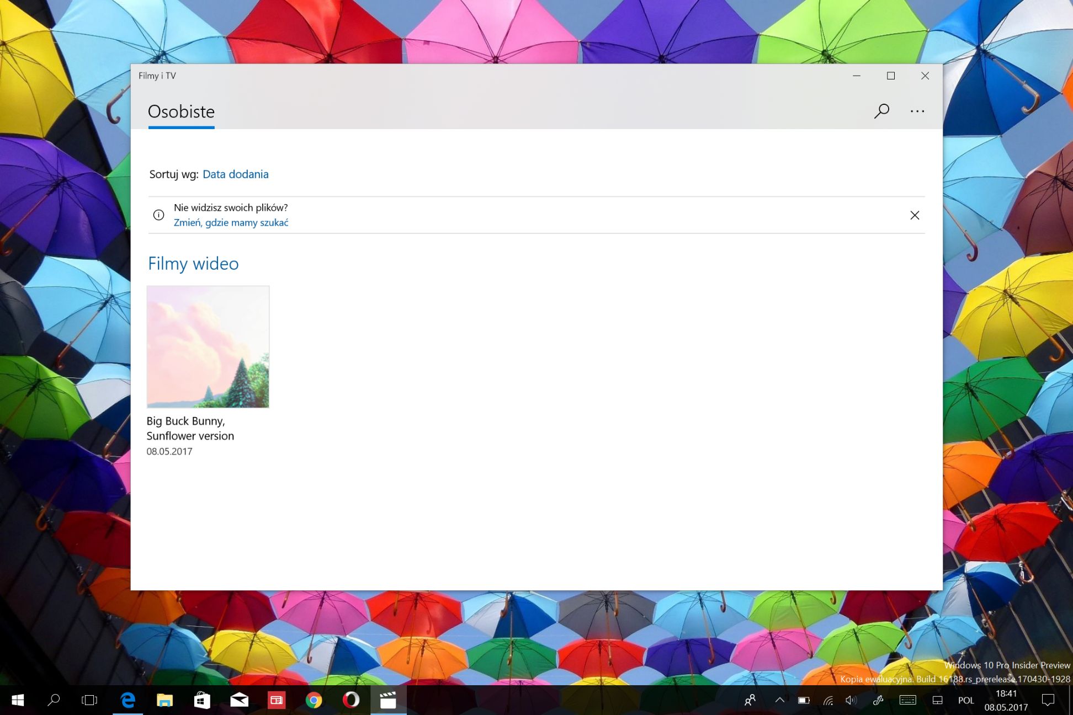Select the Osobiste tab

click(x=181, y=112)
